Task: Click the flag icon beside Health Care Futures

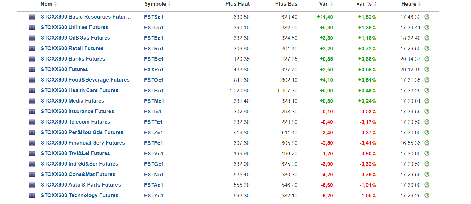Action: 32,91
